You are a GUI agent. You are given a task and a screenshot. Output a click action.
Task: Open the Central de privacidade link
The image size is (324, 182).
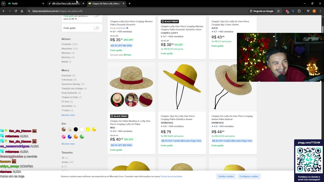(x=171, y=176)
